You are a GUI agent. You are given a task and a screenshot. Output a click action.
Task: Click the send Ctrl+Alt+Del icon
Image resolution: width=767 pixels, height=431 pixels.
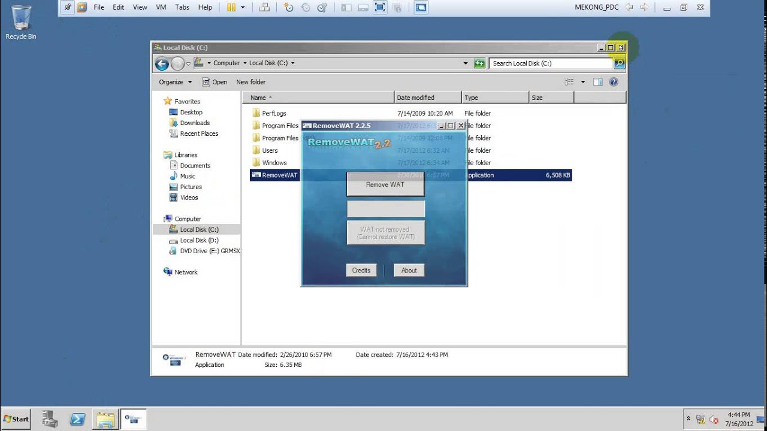pyautogui.click(x=264, y=7)
